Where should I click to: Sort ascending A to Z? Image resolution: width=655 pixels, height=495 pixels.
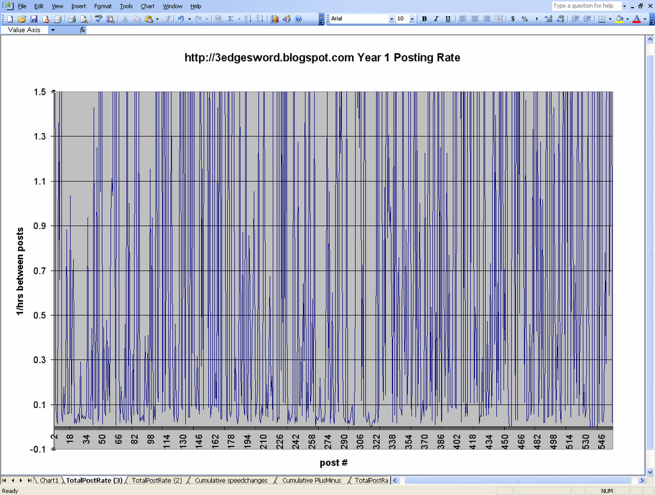click(248, 19)
